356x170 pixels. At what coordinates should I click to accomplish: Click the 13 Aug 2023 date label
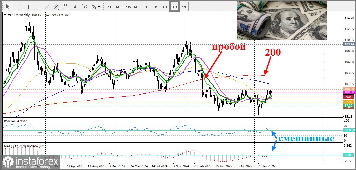(x=97, y=166)
